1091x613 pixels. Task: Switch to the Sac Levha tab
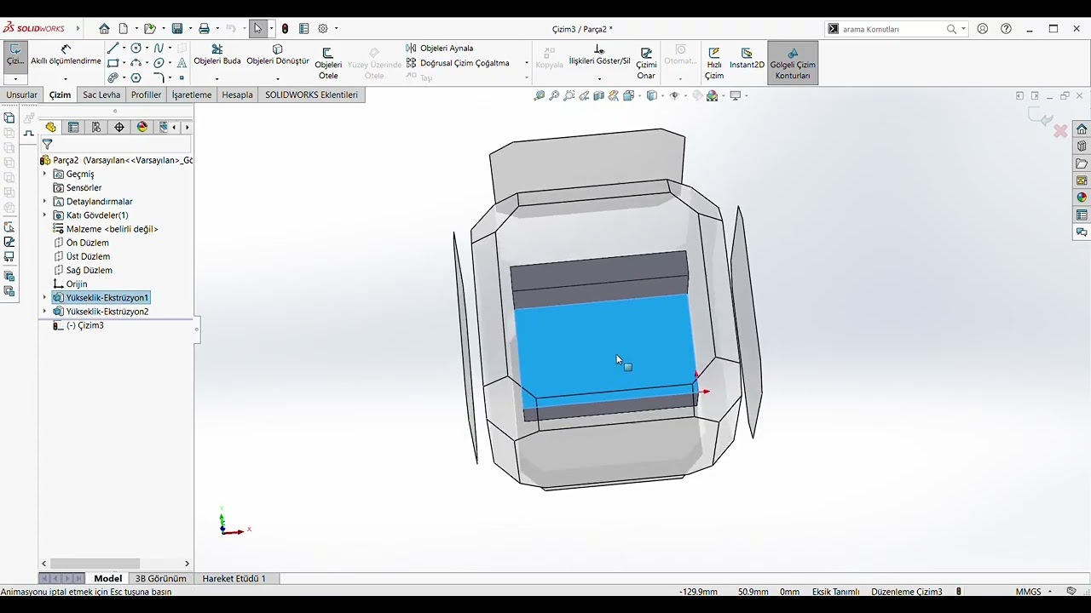tap(101, 95)
